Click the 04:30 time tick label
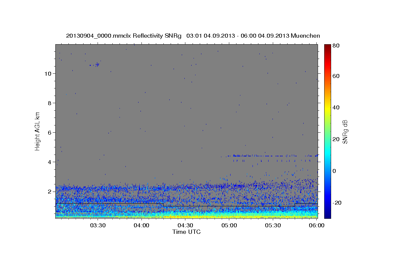Viewport: 393px width, 262px height. pos(185,226)
